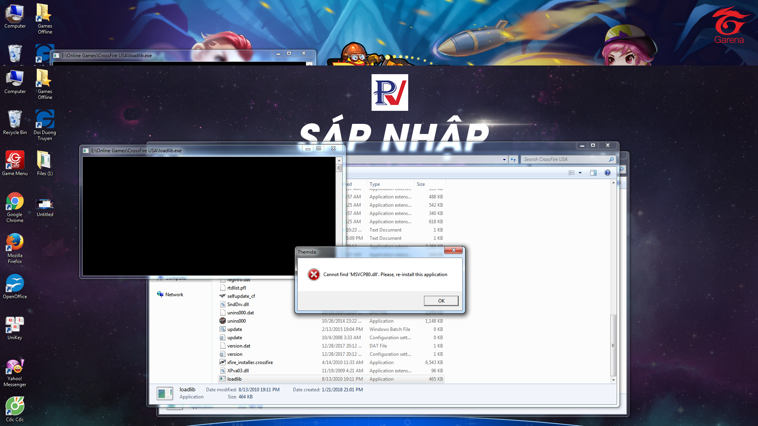The width and height of the screenshot is (758, 426).
Task: Click OK in the Themida error dialog
Action: 441,301
